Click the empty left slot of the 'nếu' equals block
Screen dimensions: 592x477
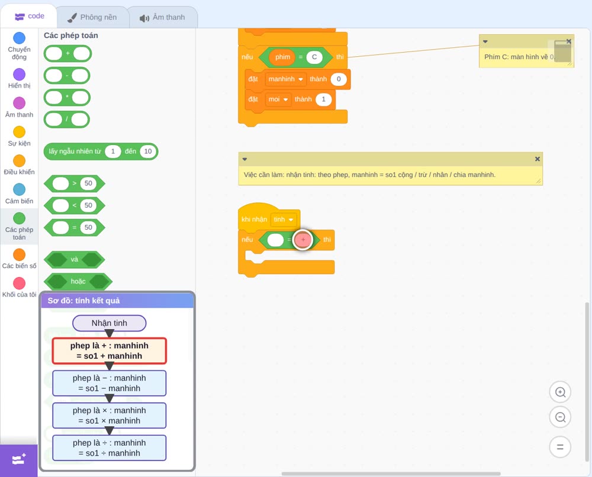tap(275, 240)
